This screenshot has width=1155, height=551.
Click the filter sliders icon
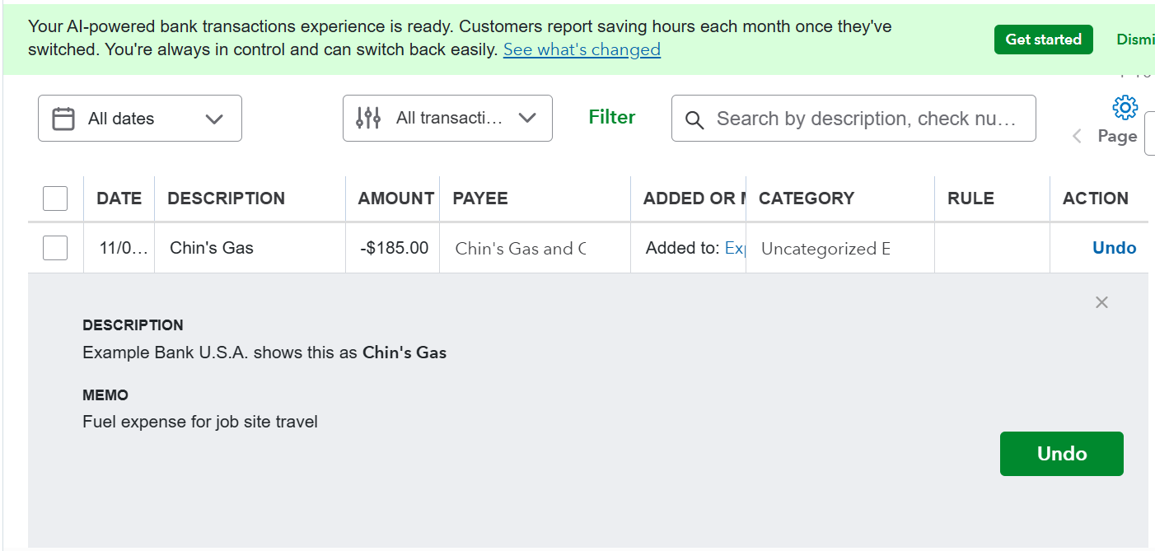[368, 119]
